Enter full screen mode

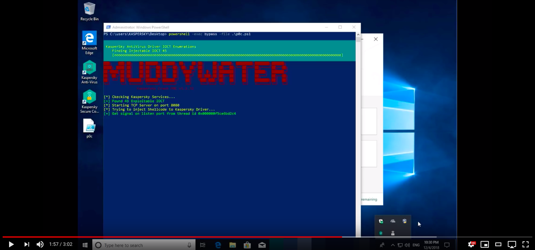tap(526, 244)
